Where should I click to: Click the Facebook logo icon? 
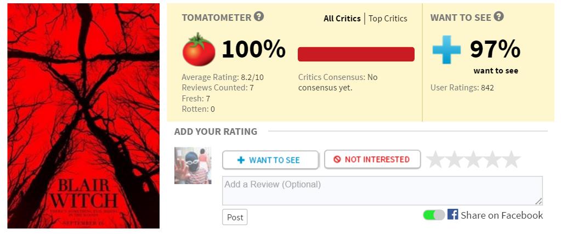pos(452,214)
